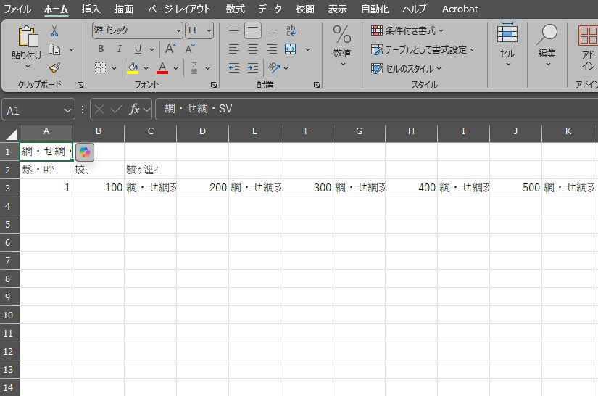Select column D header
The width and height of the screenshot is (598, 396).
[202, 132]
